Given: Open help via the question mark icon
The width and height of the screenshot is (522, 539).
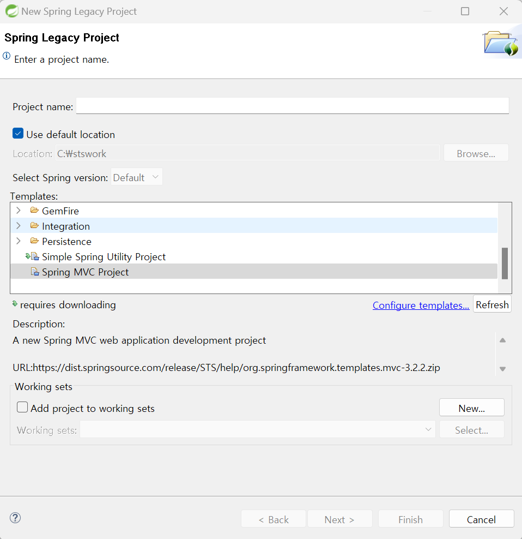Looking at the screenshot, I should click(15, 518).
